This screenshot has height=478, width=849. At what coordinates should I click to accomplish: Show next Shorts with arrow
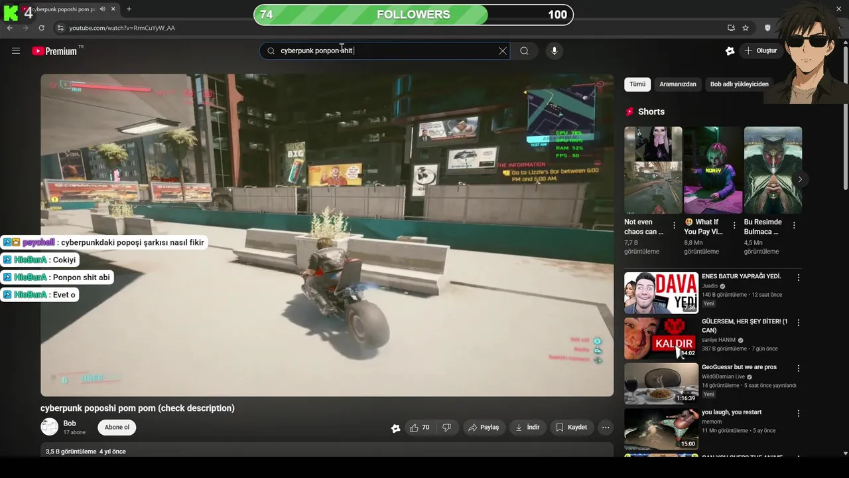[x=800, y=179]
